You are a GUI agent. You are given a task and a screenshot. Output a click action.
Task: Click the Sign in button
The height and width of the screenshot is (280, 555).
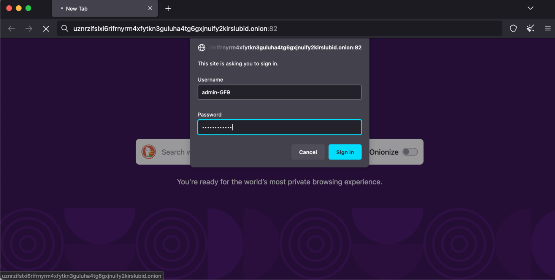click(345, 152)
